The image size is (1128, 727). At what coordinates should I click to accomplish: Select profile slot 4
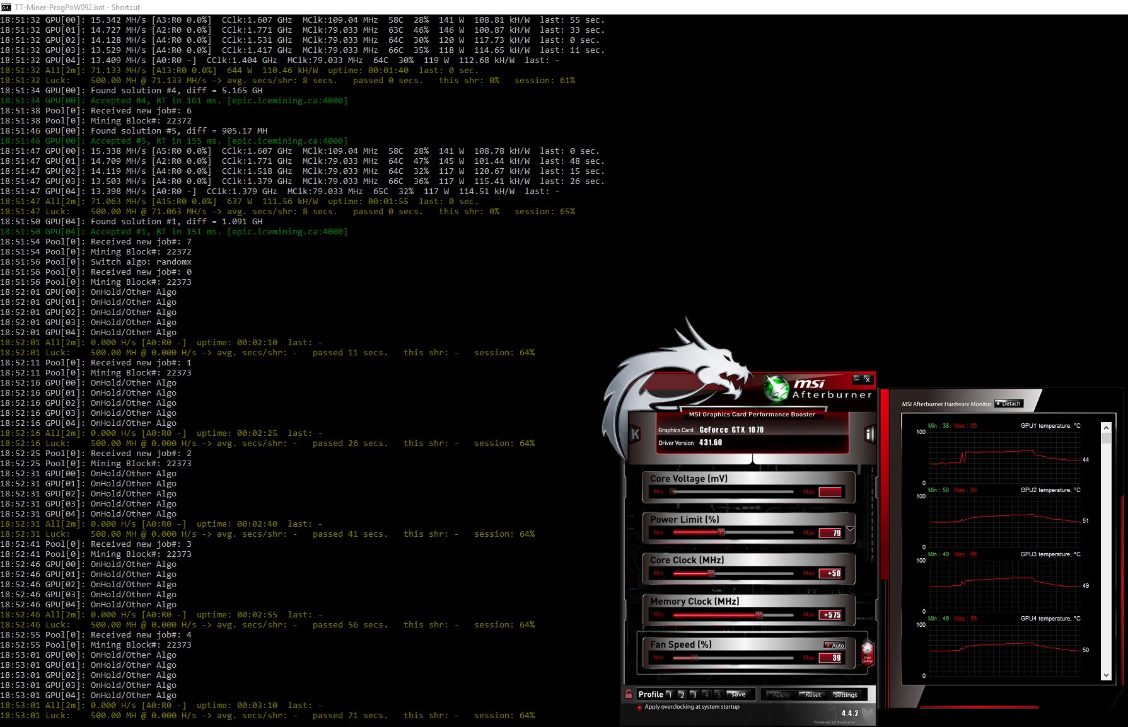pyautogui.click(x=706, y=694)
